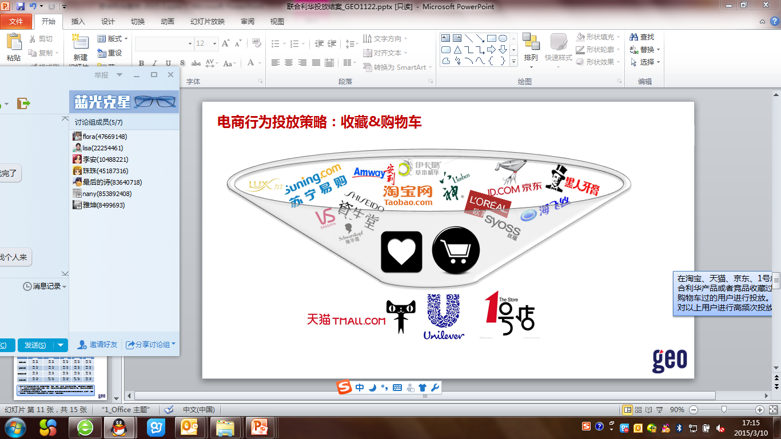Toggle underline text formatting
Screen dimensions: 781x439
click(168, 63)
